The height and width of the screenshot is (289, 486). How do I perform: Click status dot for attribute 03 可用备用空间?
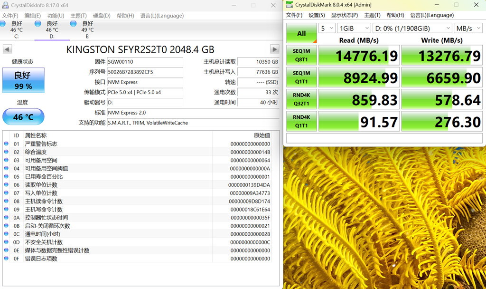[6, 160]
